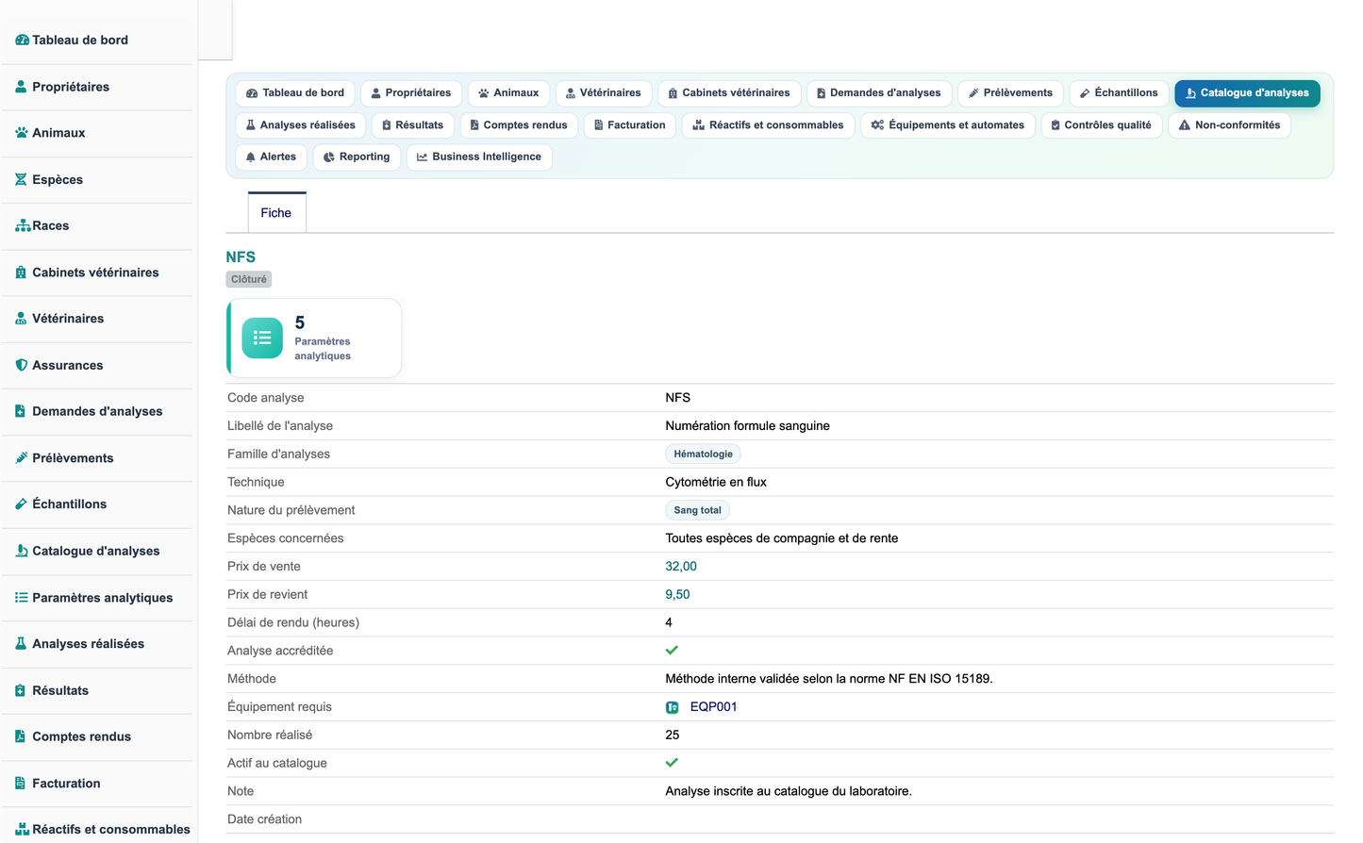Click the Sang total sample tag
1363x843 pixels.
(697, 511)
